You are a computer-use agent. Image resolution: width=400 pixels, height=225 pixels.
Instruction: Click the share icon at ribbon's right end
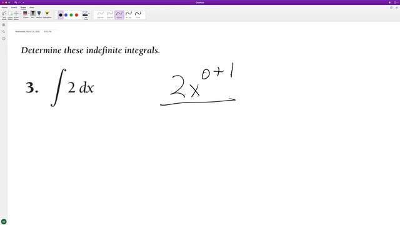pyautogui.click(x=396, y=7)
